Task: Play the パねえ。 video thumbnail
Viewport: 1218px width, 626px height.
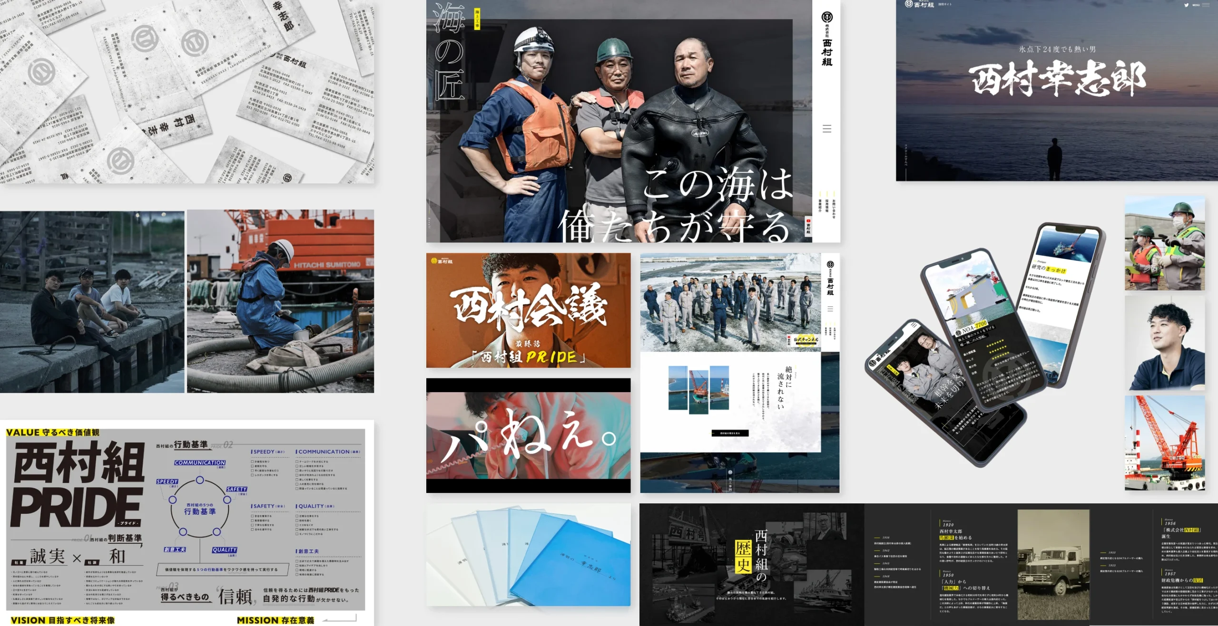Action: (528, 435)
